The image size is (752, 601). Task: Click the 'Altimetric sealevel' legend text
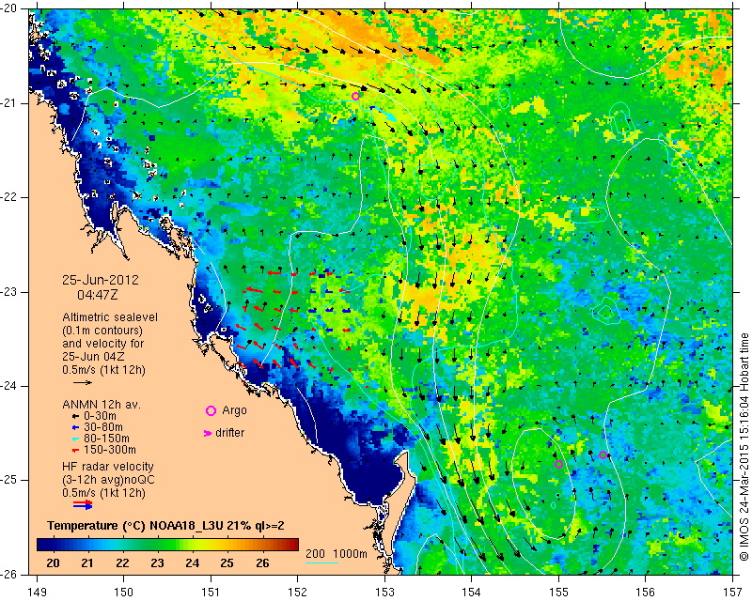(x=110, y=317)
